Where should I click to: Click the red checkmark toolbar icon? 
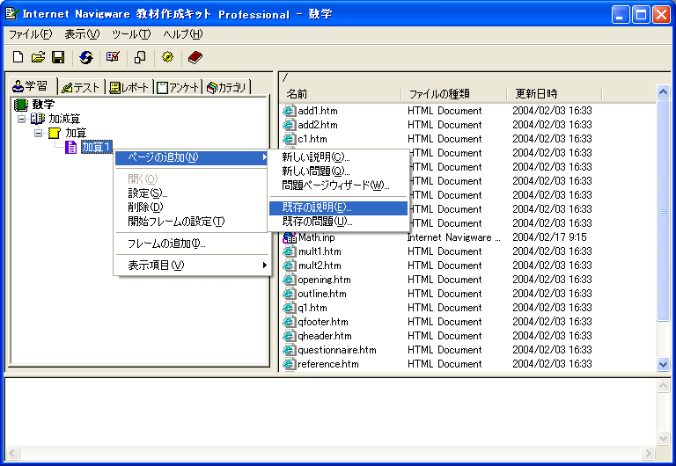113,57
